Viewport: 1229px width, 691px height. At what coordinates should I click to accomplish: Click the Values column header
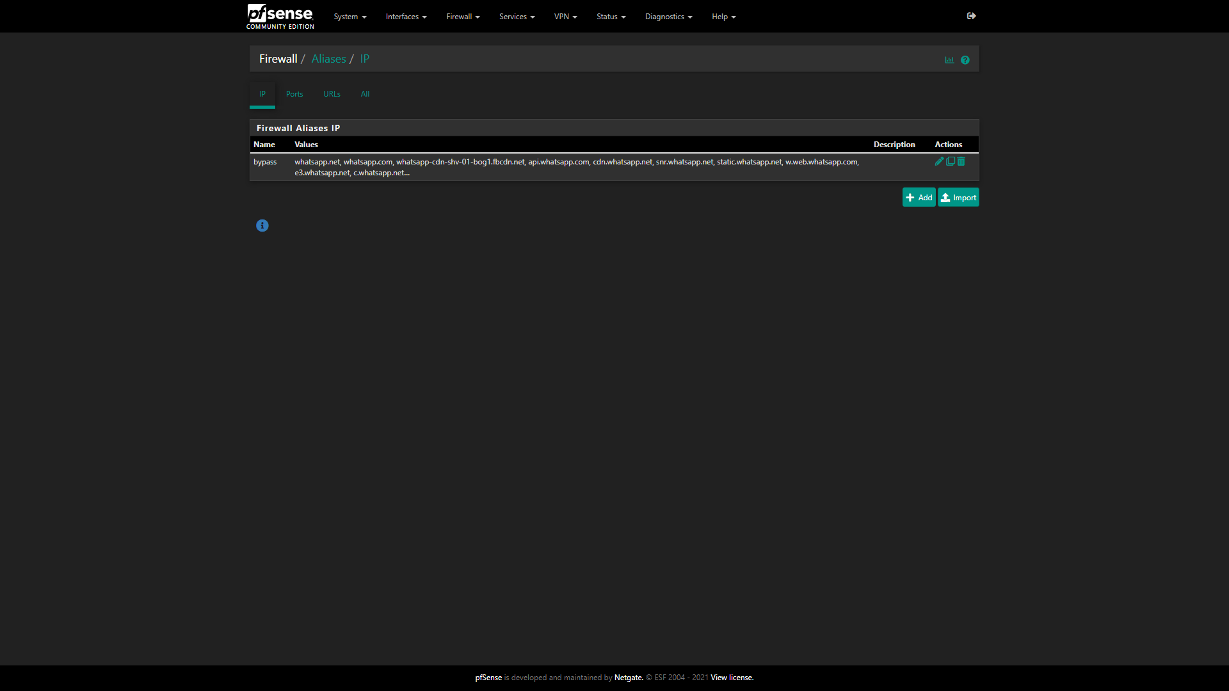click(306, 145)
